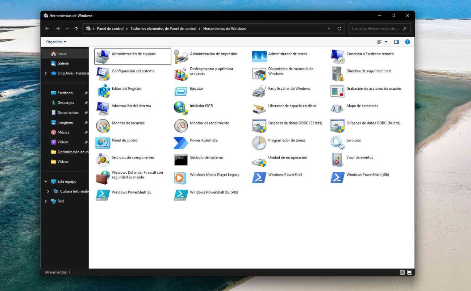Expand the OneDrive - Personal tree node
This screenshot has width=471, height=291.
coord(46,73)
